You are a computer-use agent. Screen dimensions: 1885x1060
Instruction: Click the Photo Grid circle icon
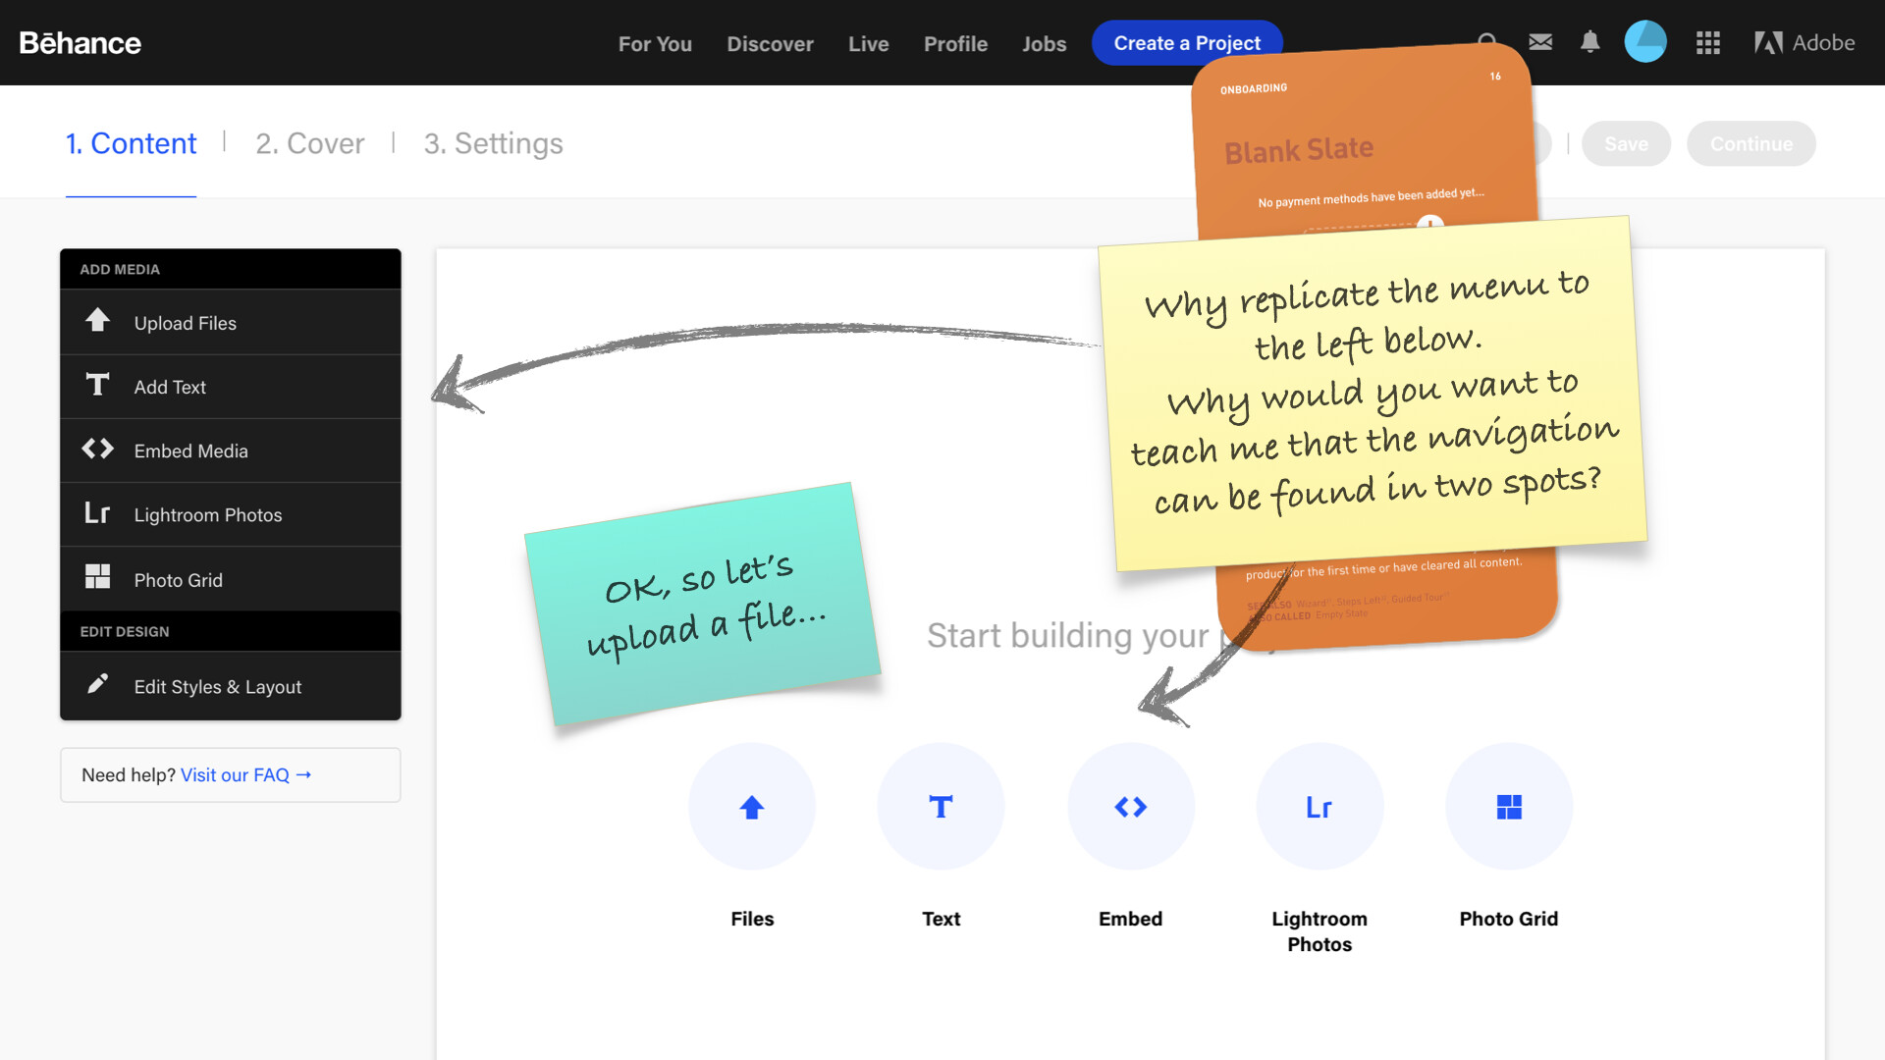tap(1509, 807)
